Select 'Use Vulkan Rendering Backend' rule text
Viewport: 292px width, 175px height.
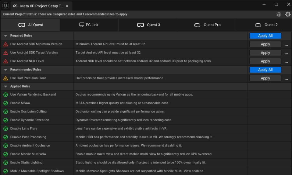coord(33,94)
